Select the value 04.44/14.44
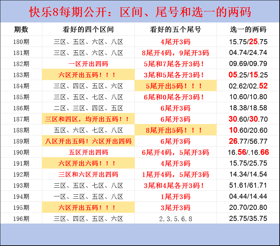This screenshot has height=246, width=280. click(x=248, y=196)
